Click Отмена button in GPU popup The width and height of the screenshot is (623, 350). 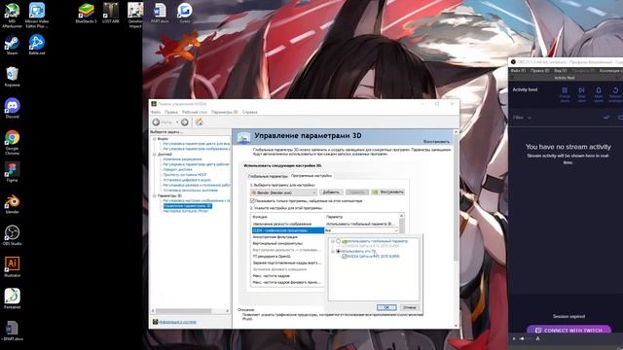tap(409, 307)
